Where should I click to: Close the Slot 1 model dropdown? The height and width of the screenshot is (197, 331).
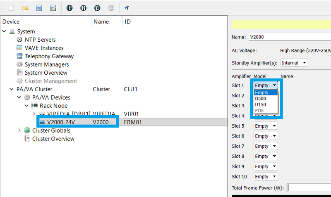[266, 85]
